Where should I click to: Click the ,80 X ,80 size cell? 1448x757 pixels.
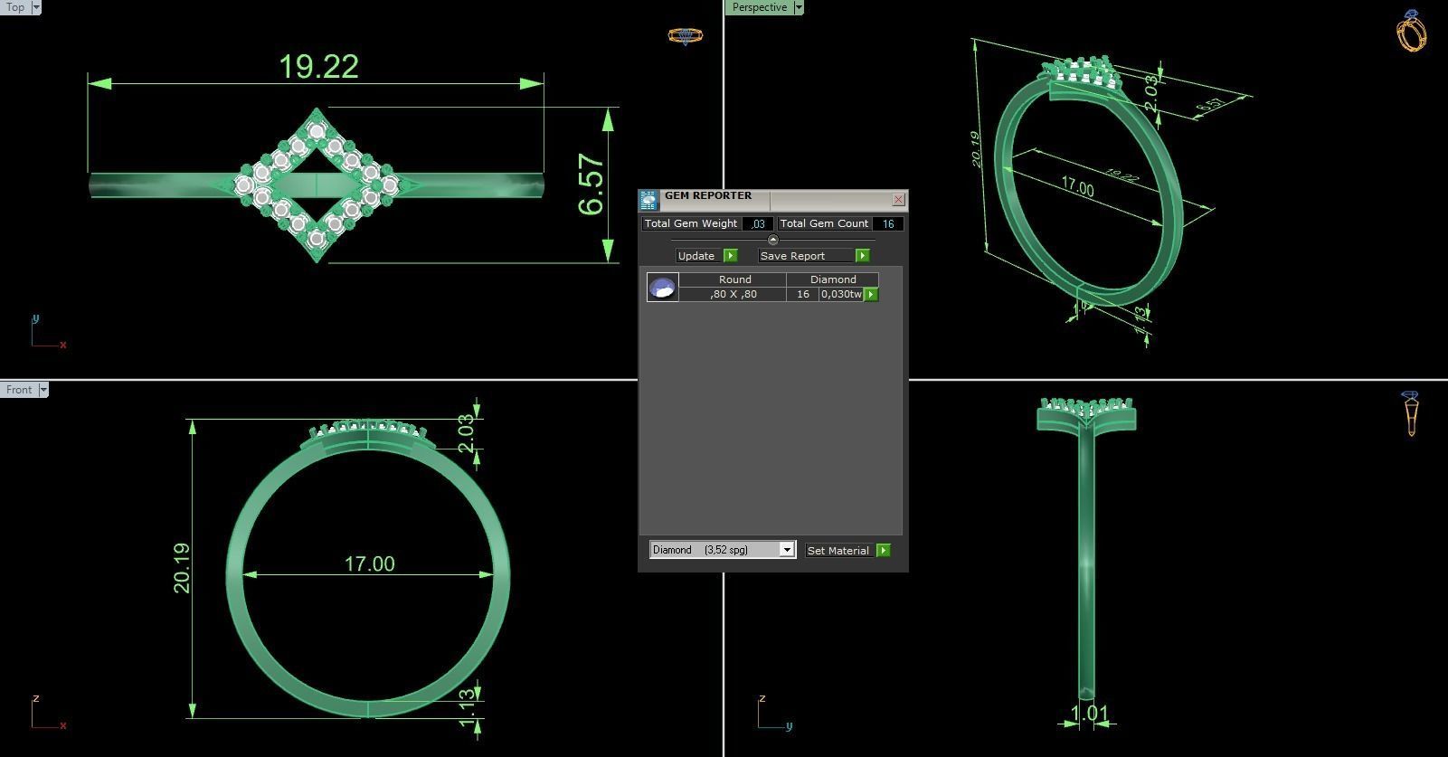pyautogui.click(x=733, y=294)
